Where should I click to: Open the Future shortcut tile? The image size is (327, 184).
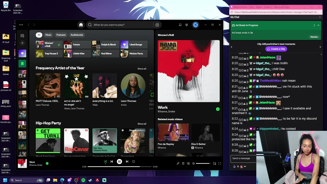(x=77, y=44)
